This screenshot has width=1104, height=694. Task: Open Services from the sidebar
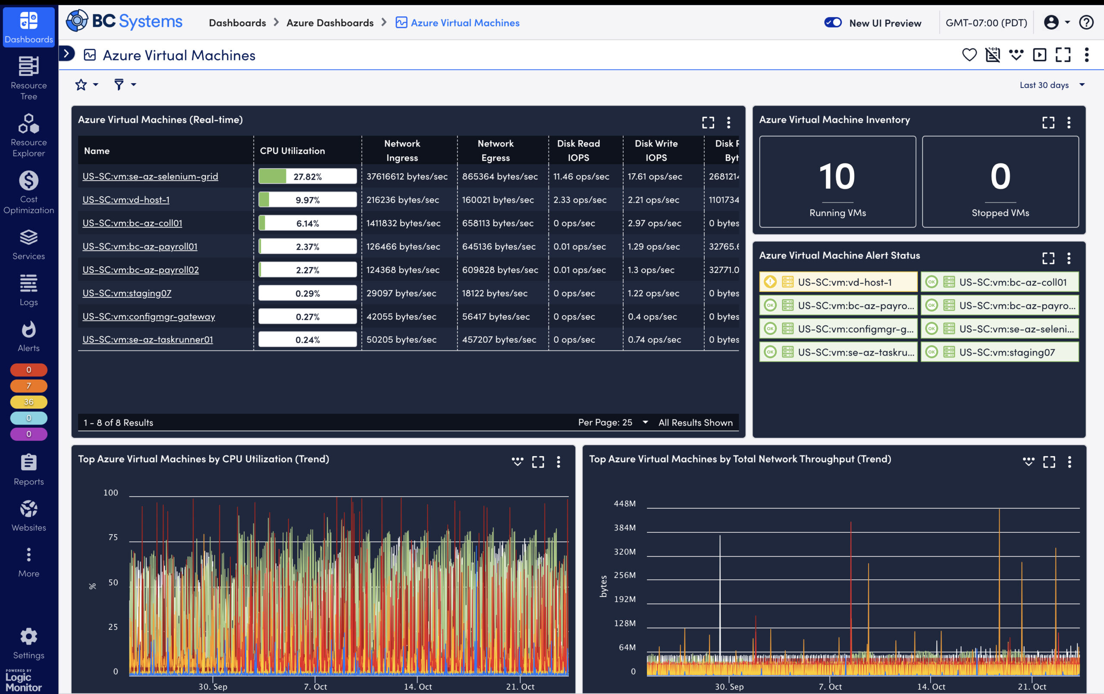pyautogui.click(x=28, y=245)
